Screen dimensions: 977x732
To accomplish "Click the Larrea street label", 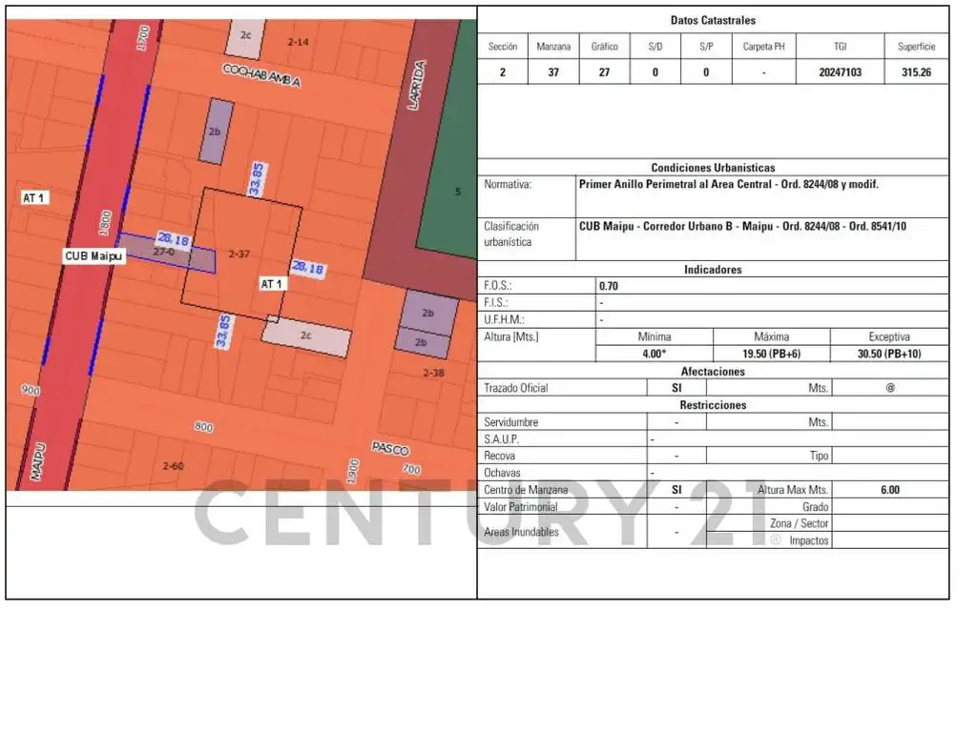I will point(415,86).
